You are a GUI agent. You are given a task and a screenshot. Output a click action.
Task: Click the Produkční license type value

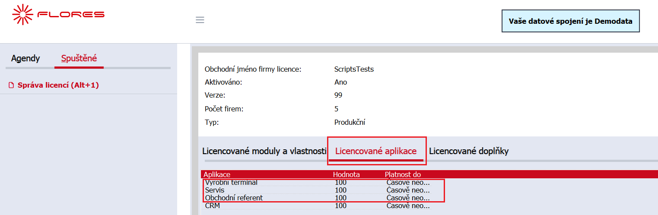point(350,122)
